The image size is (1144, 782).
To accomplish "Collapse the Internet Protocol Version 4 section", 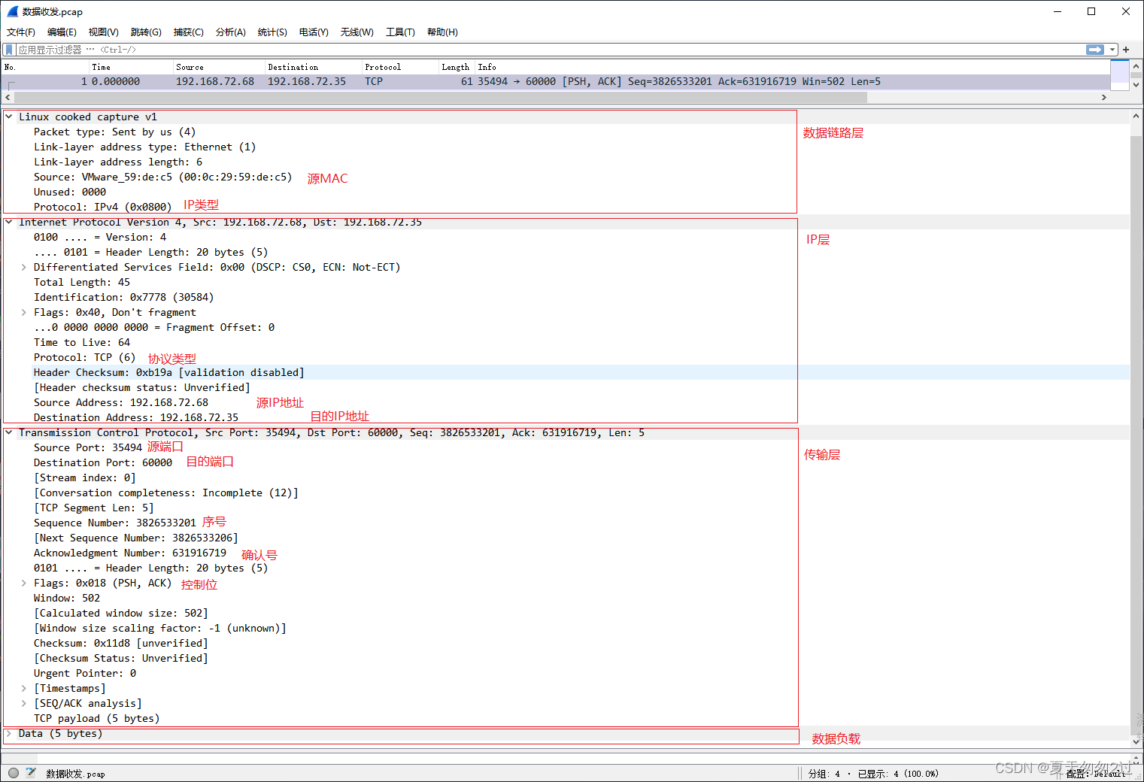I will click(x=9, y=222).
